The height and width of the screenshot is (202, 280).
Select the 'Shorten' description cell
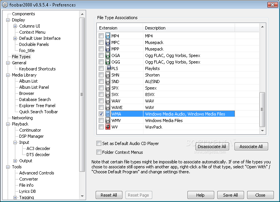click(x=152, y=75)
